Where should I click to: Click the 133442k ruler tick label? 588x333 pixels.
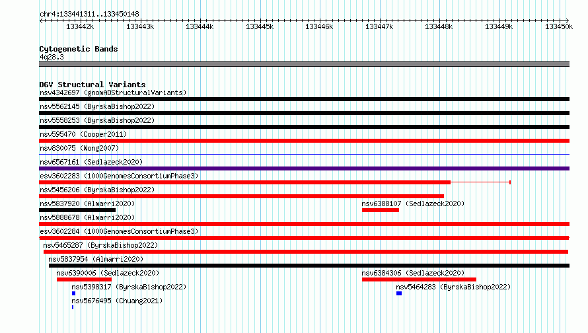[x=80, y=26]
